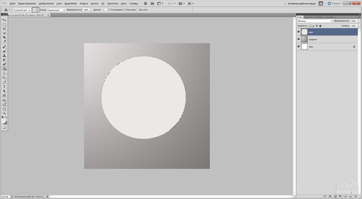Viewport: 362px width, 199px height.
Task: Select the Path Selection tool
Action: pyautogui.click(x=4, y=91)
